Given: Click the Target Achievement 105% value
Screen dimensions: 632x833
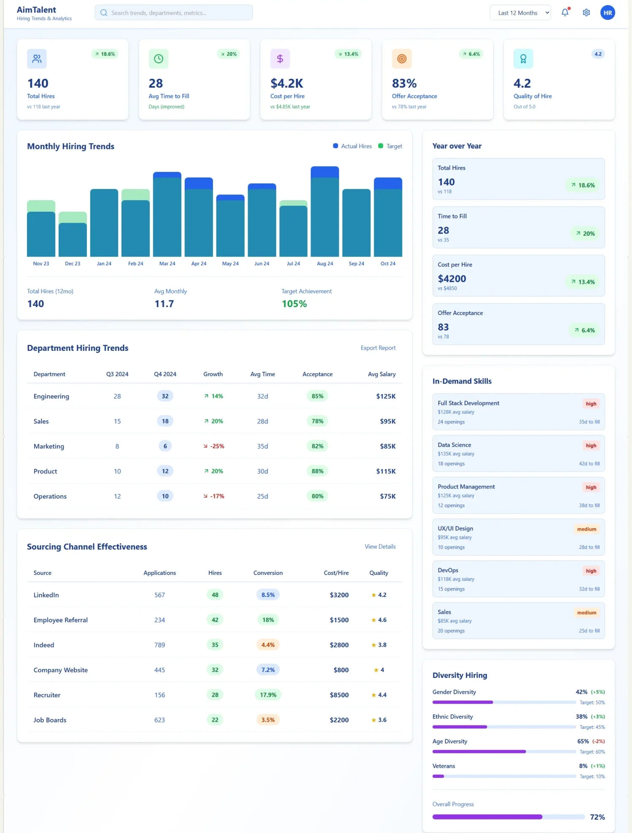Looking at the screenshot, I should coord(294,304).
